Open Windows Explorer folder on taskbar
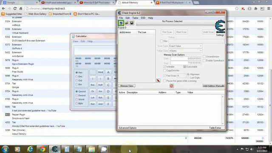Image resolution: width=272 pixels, height=153 pixels. pos(92,149)
